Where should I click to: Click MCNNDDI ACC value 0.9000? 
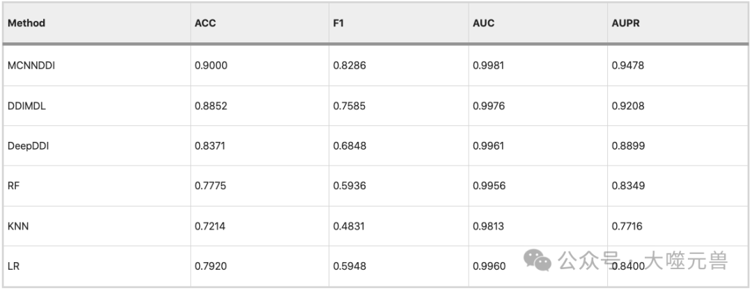pos(211,65)
